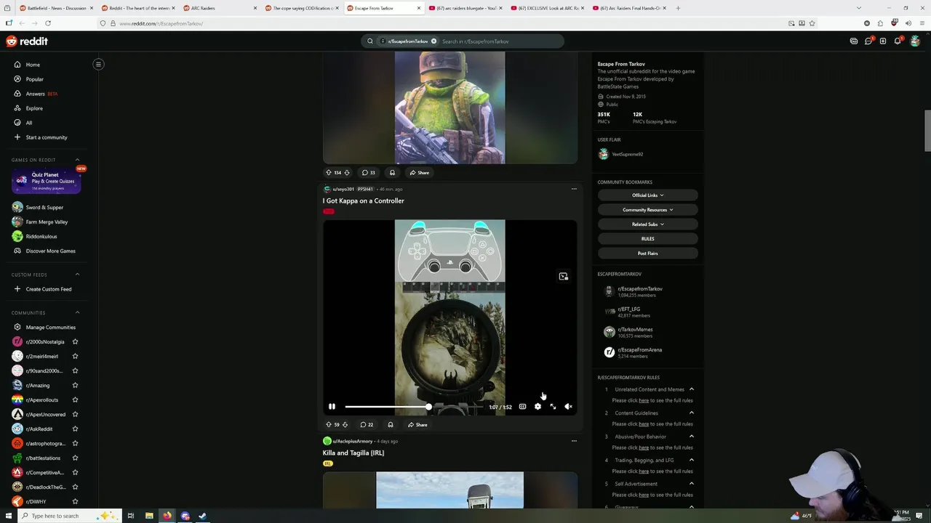
Task: Upvote the Kappa on a Controller post
Action: (329, 424)
